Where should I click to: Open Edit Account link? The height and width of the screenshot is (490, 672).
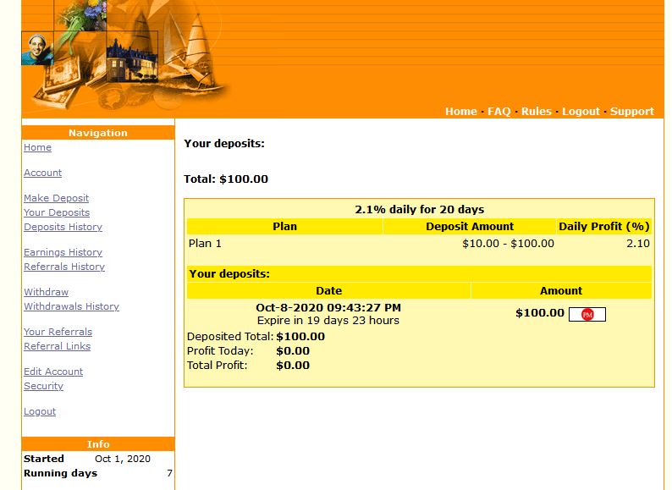coord(53,372)
